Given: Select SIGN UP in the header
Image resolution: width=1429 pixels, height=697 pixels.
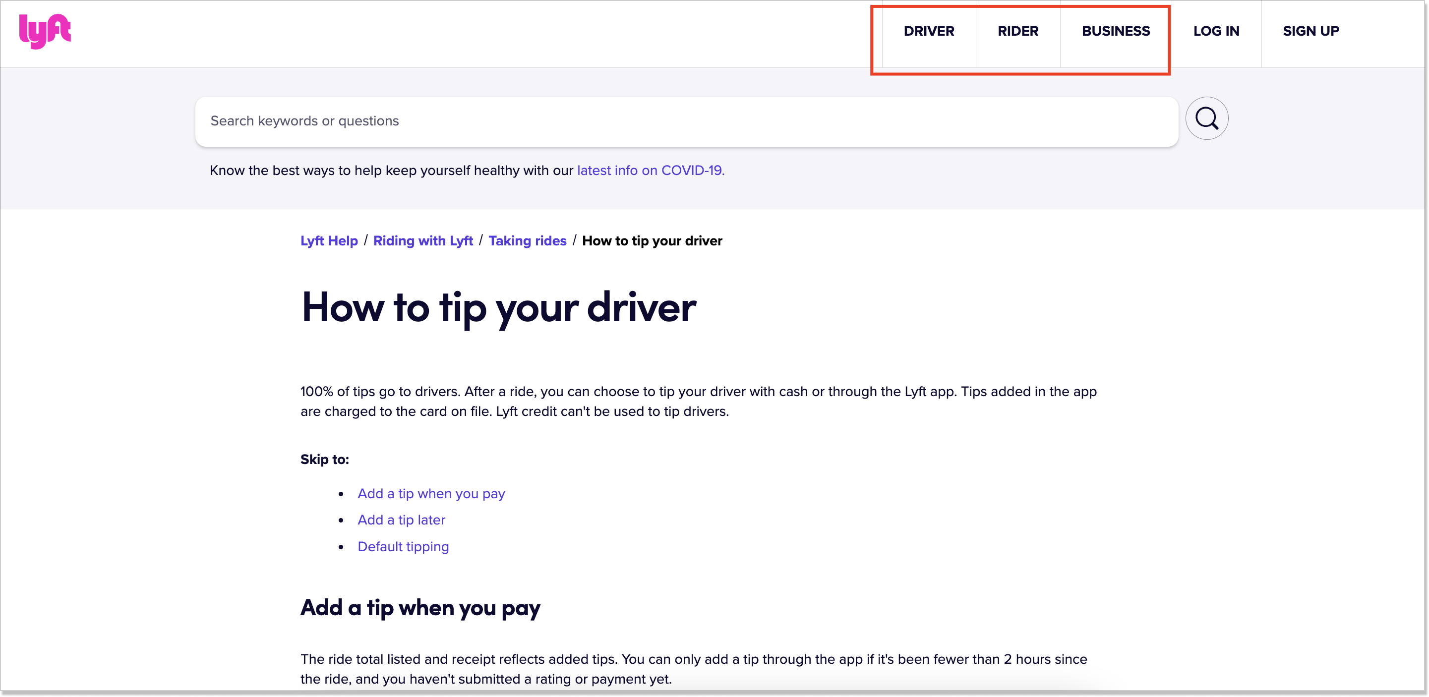Looking at the screenshot, I should 1311,32.
